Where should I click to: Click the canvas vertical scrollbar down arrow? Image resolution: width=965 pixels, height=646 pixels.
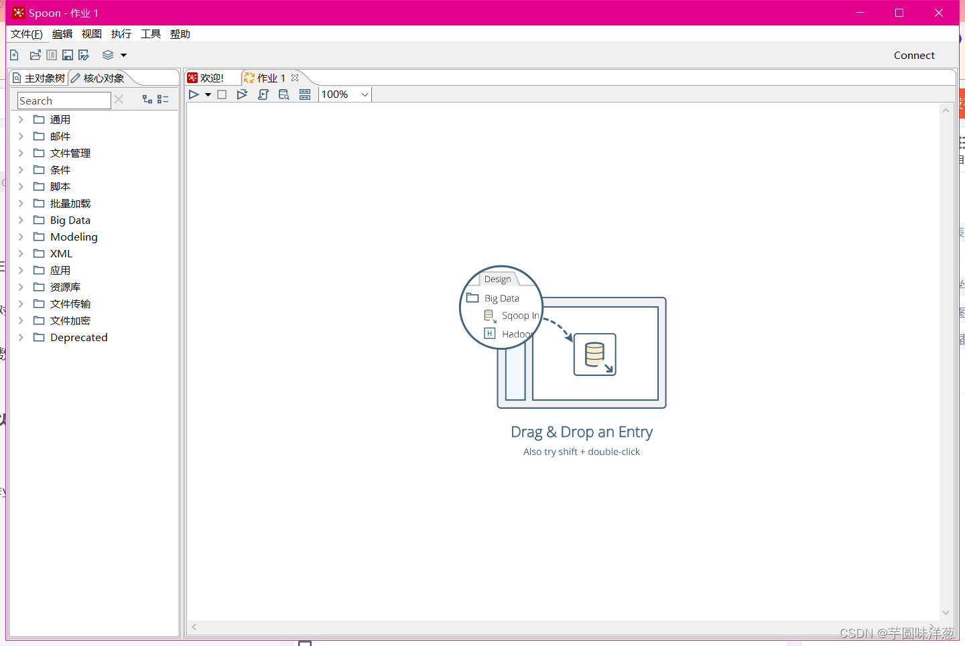coord(946,612)
